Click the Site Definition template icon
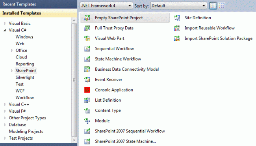The width and height of the screenshot is (256, 146). (177, 18)
